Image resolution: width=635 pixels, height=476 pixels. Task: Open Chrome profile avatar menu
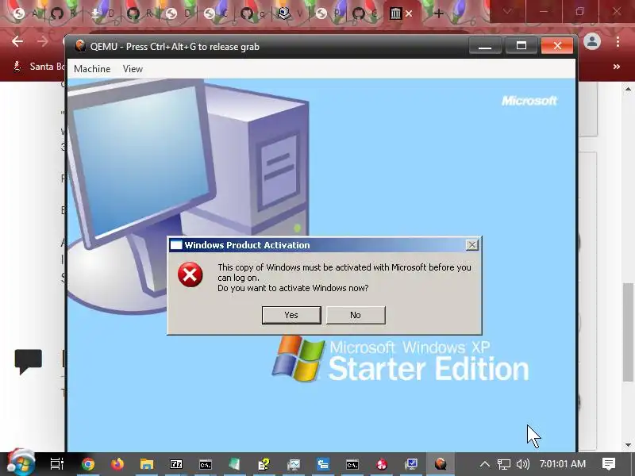(x=592, y=41)
